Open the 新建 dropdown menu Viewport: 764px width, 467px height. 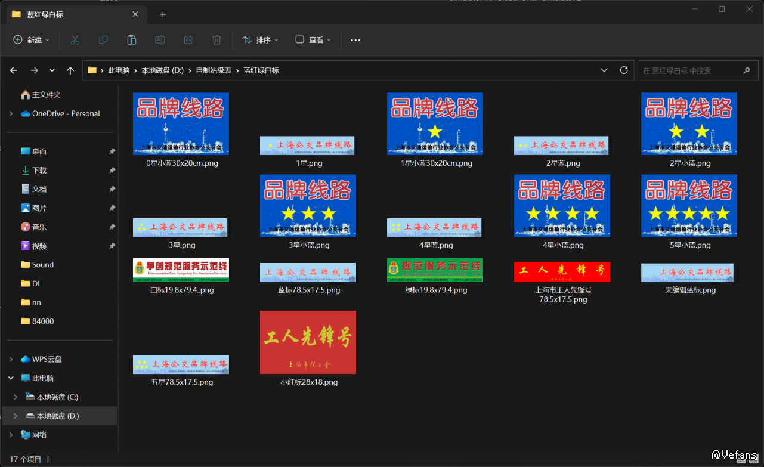point(32,40)
